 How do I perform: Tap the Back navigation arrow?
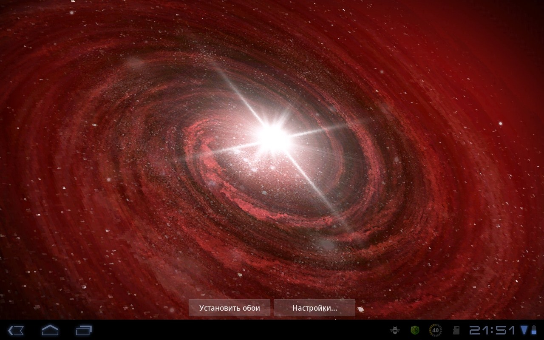[x=16, y=330]
